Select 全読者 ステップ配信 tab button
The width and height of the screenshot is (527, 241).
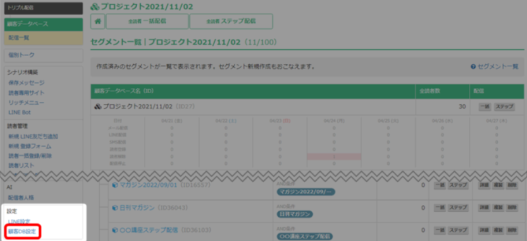tap(231, 22)
